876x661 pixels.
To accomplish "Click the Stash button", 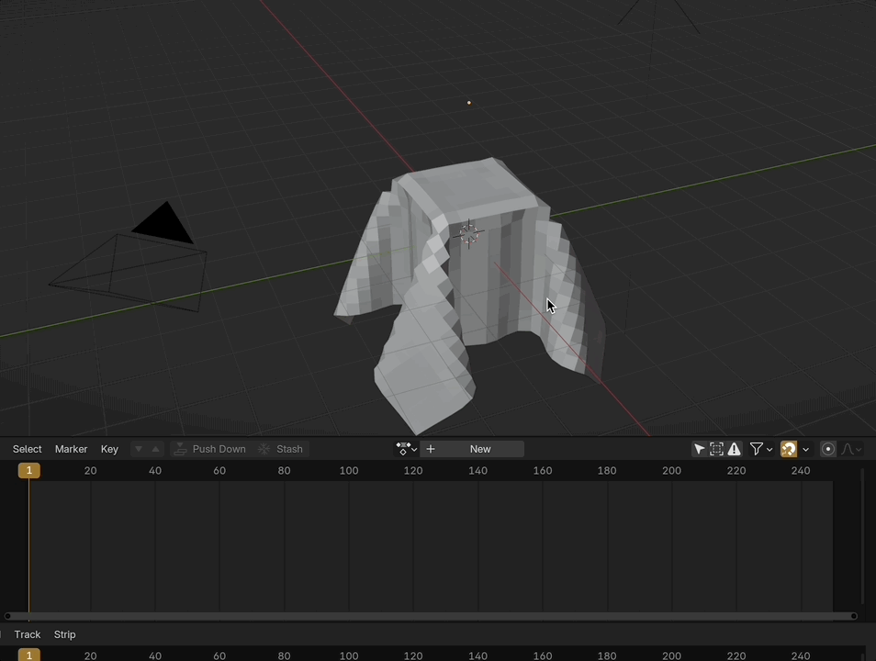I will point(281,449).
